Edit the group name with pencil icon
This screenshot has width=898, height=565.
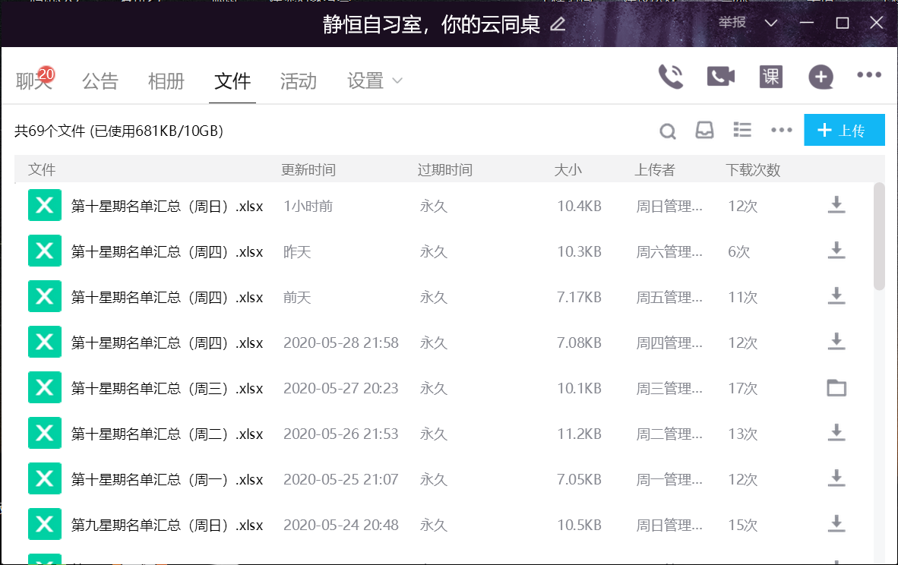click(558, 24)
